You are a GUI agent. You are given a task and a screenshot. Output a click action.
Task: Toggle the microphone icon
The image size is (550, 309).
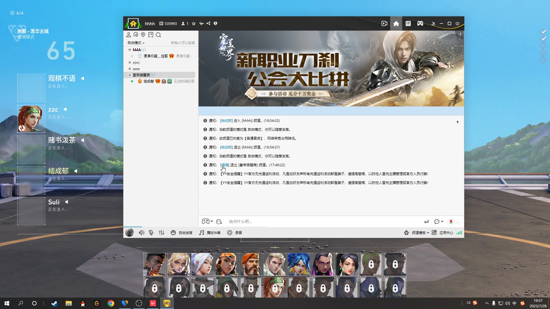coord(151,233)
